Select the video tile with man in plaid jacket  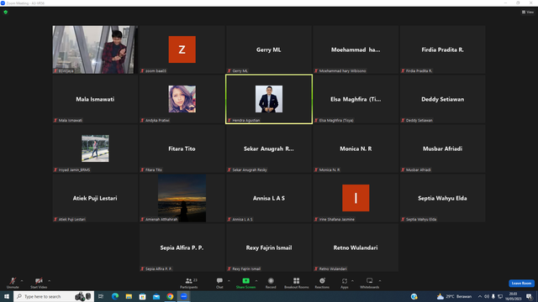(x=95, y=49)
